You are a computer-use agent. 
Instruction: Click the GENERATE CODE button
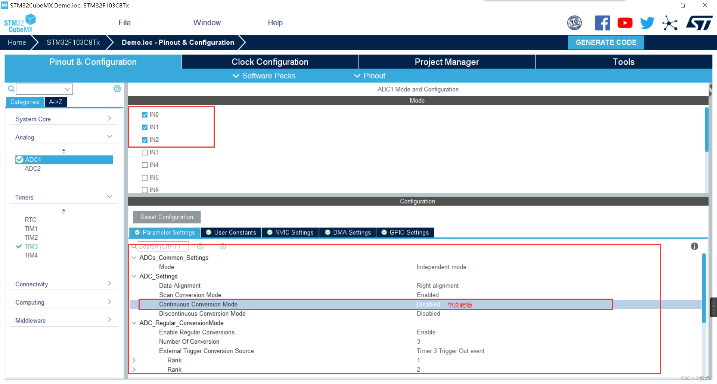click(606, 43)
